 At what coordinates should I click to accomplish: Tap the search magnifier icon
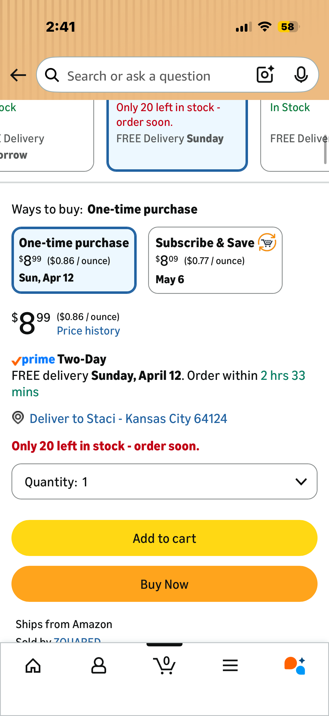[52, 75]
